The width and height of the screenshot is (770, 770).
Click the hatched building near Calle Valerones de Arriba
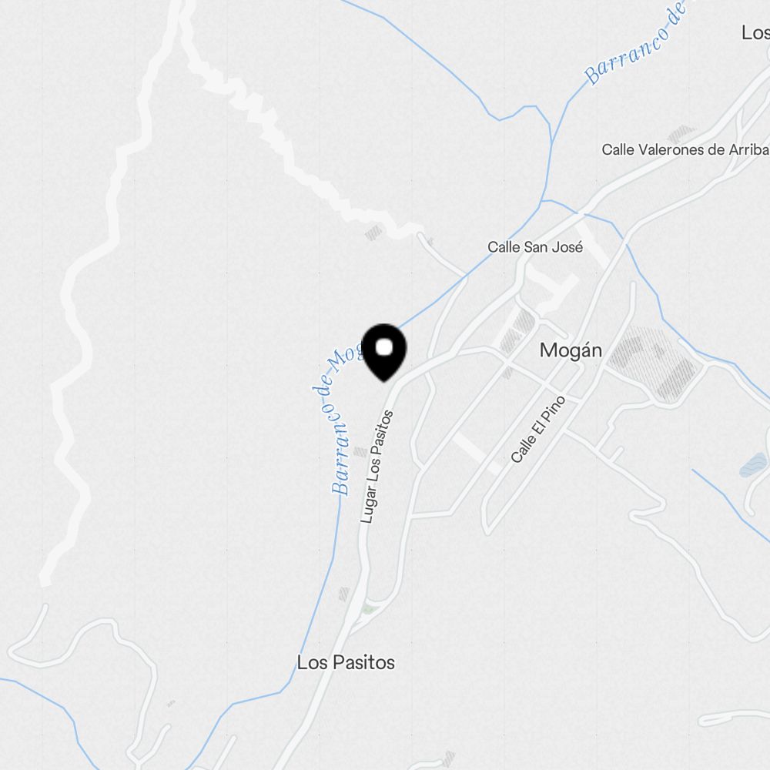click(x=681, y=133)
